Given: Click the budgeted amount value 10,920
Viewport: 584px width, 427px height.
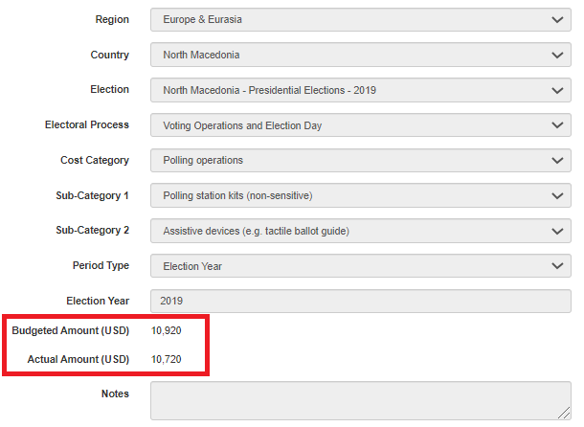Looking at the screenshot, I should [166, 331].
